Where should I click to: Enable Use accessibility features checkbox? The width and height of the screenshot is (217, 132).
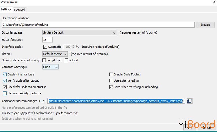pyautogui.click(x=5, y=93)
